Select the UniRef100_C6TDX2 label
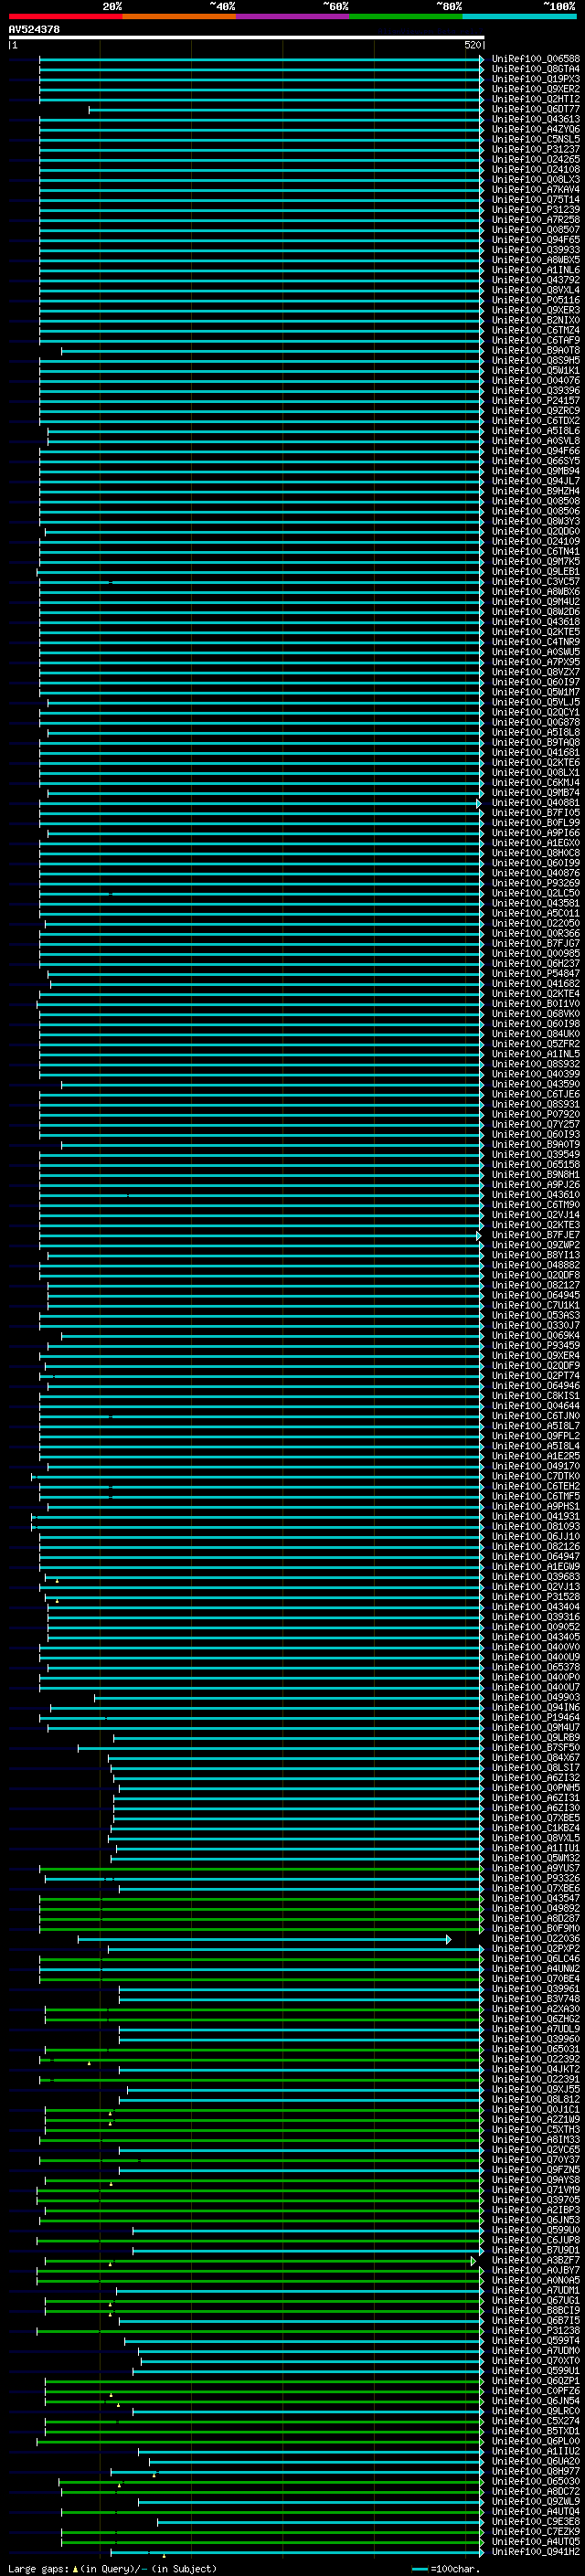The image size is (585, 2576). pos(536,420)
